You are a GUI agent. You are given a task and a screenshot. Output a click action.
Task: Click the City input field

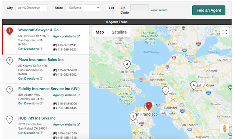(x=31, y=8)
